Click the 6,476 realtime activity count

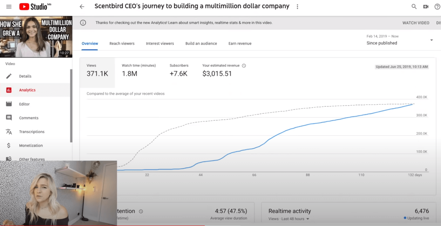pyautogui.click(x=422, y=211)
